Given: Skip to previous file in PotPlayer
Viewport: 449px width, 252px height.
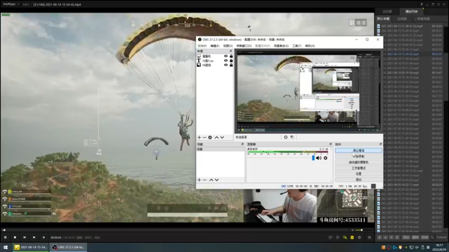Looking at the screenshot, I should (24, 237).
